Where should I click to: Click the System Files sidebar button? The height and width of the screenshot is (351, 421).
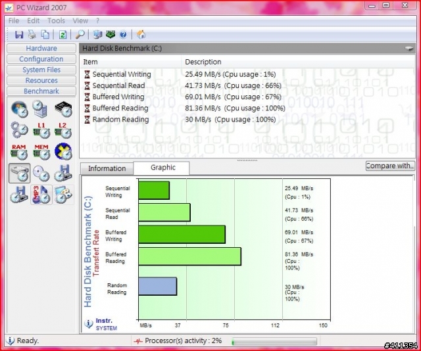(41, 70)
